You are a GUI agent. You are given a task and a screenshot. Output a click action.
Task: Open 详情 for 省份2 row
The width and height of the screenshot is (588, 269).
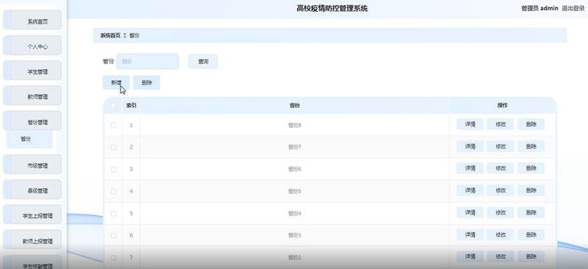point(470,257)
